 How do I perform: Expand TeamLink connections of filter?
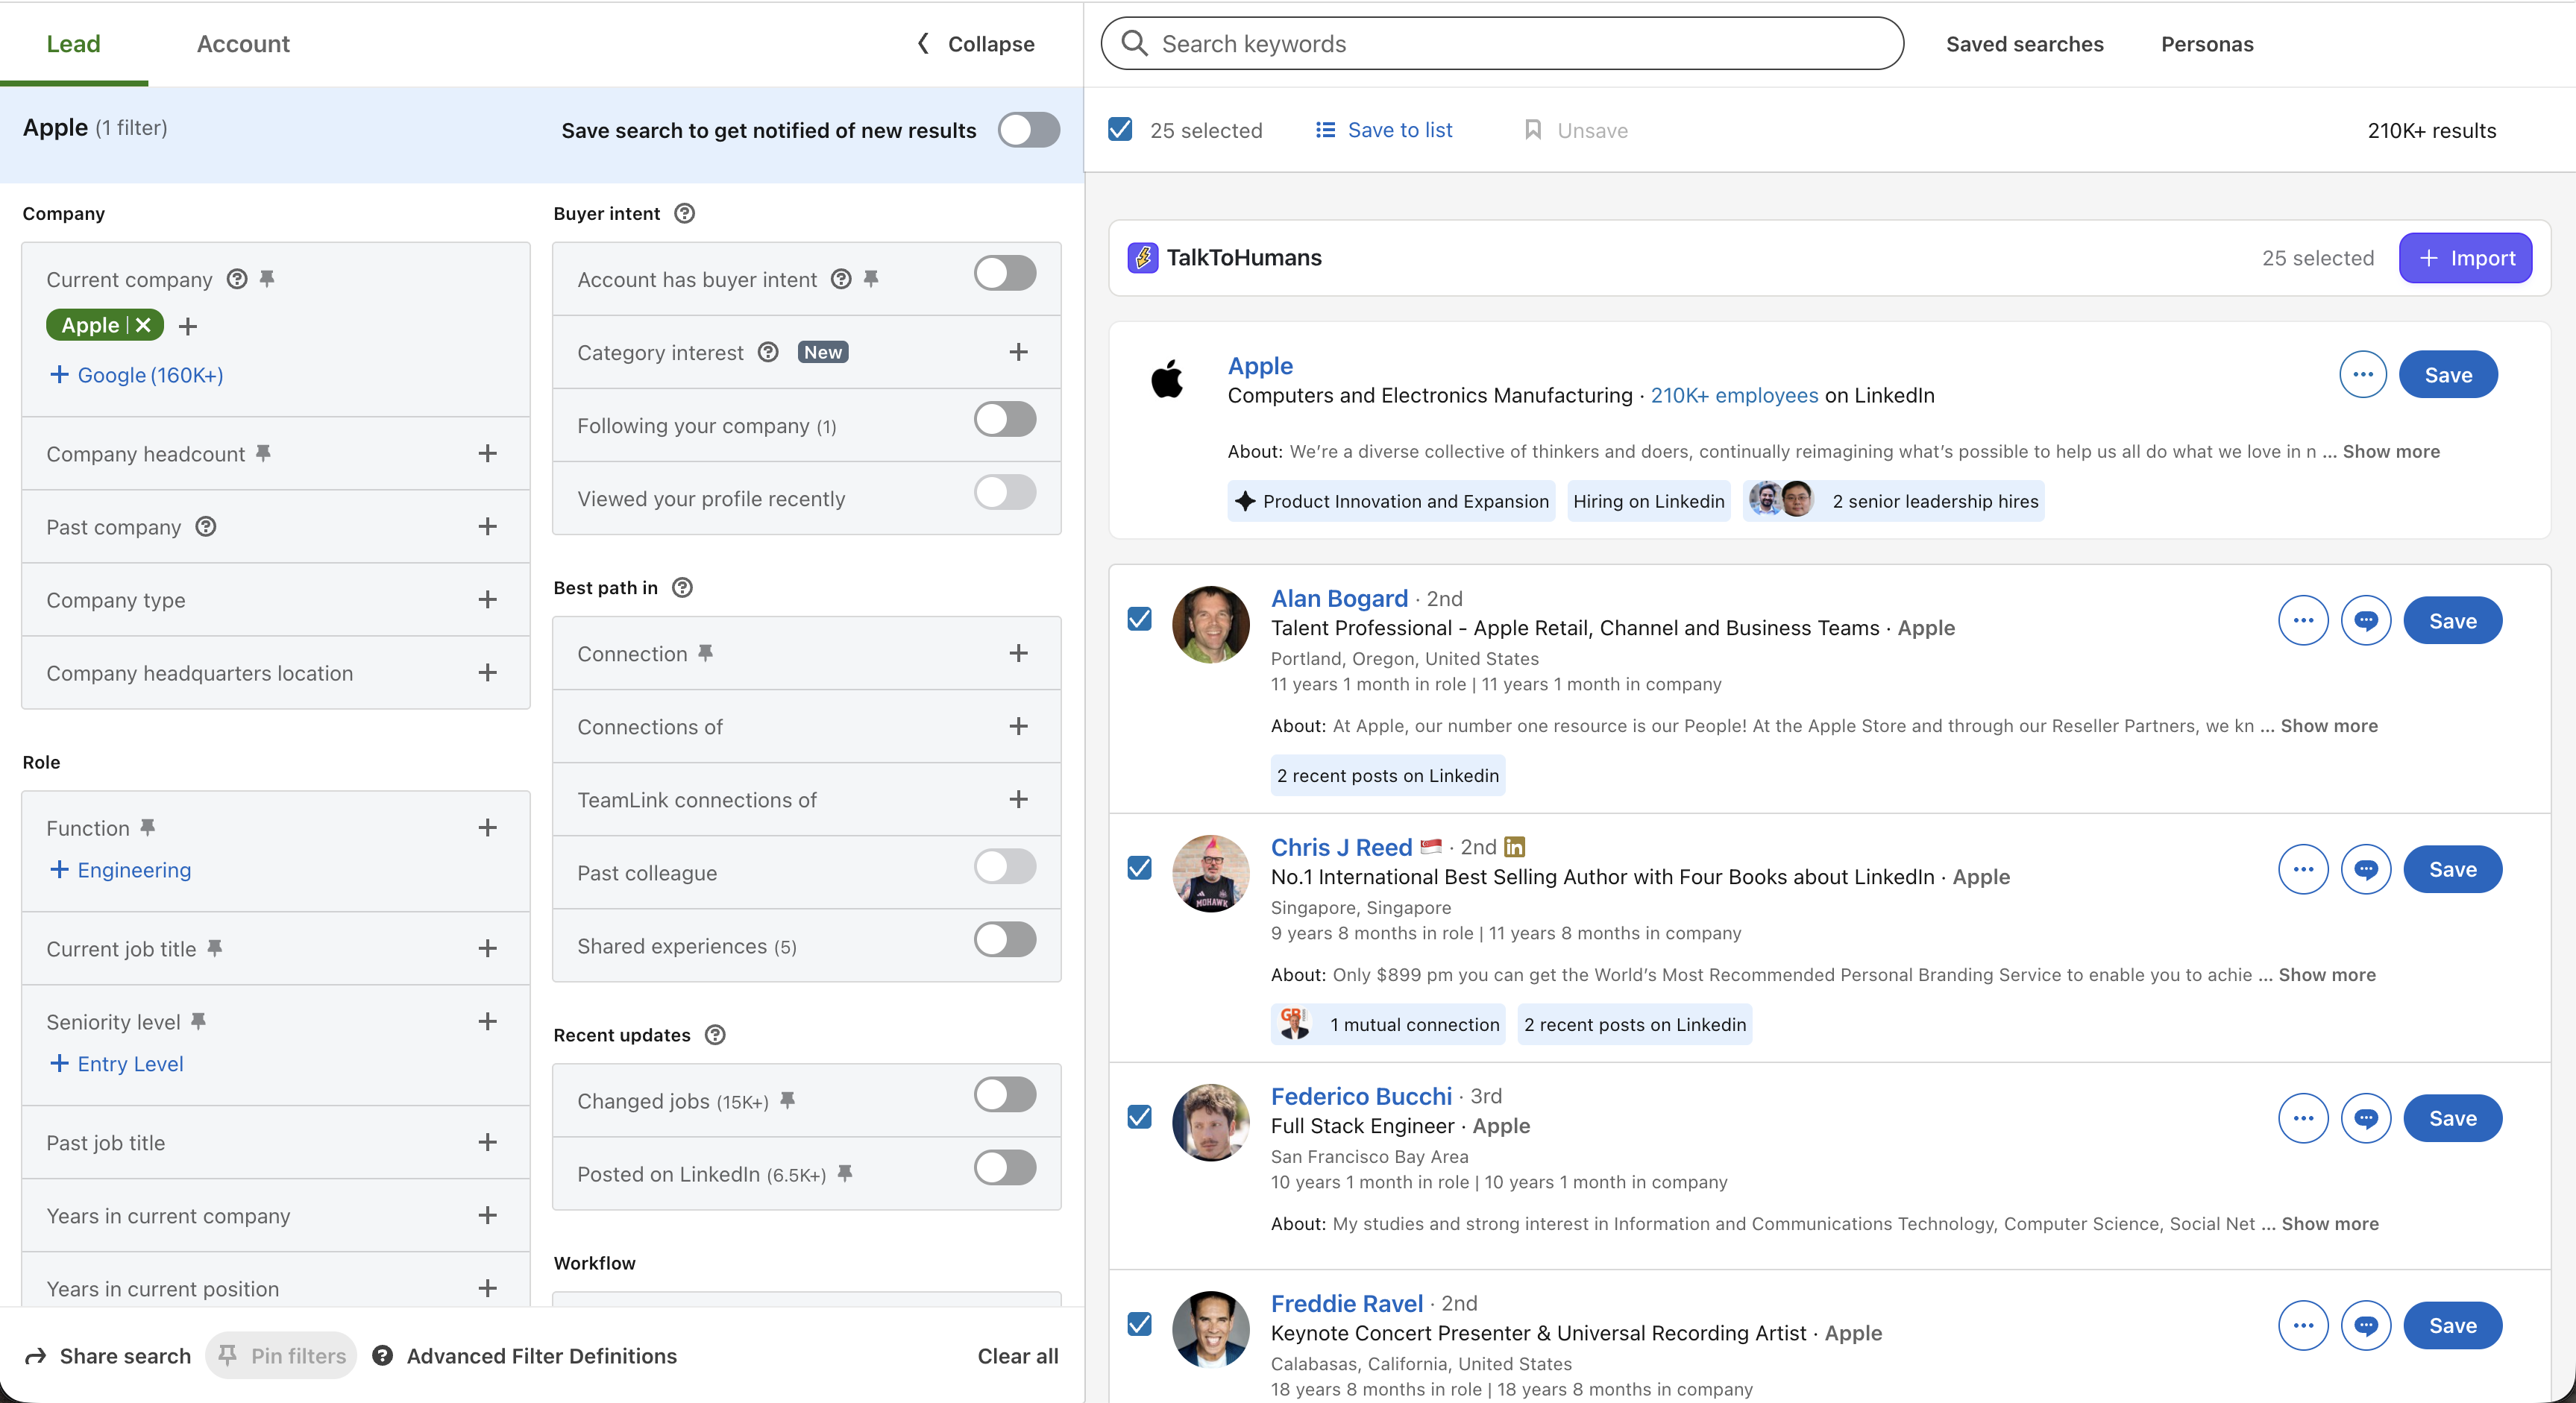pyautogui.click(x=1018, y=799)
